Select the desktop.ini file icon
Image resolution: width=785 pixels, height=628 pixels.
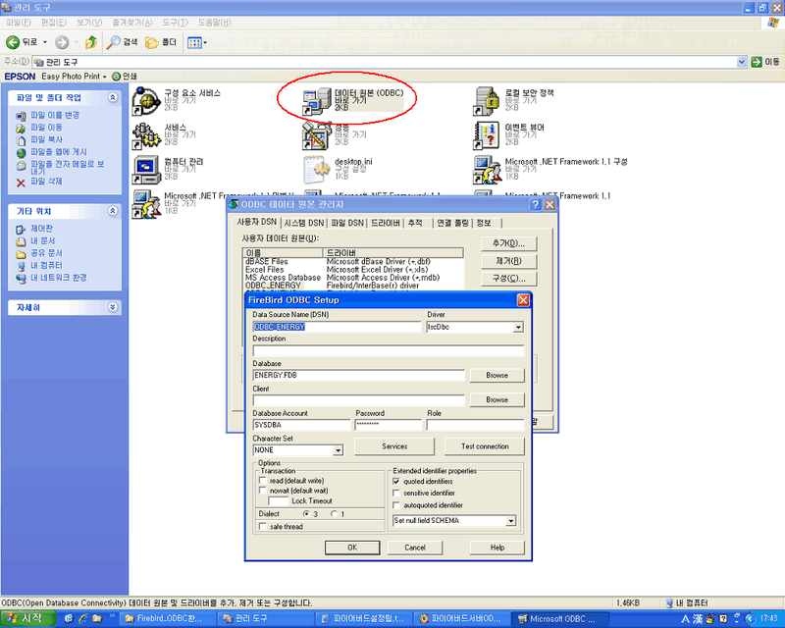316,170
